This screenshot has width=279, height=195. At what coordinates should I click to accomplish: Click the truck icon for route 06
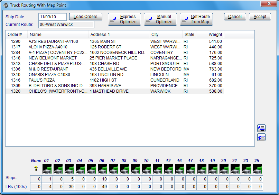point(103,169)
